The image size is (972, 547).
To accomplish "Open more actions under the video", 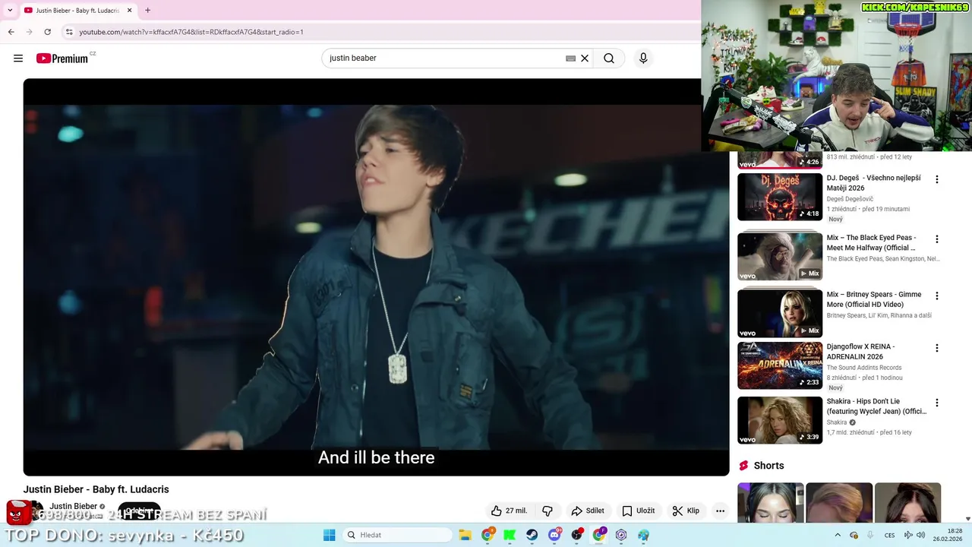I will (x=720, y=511).
